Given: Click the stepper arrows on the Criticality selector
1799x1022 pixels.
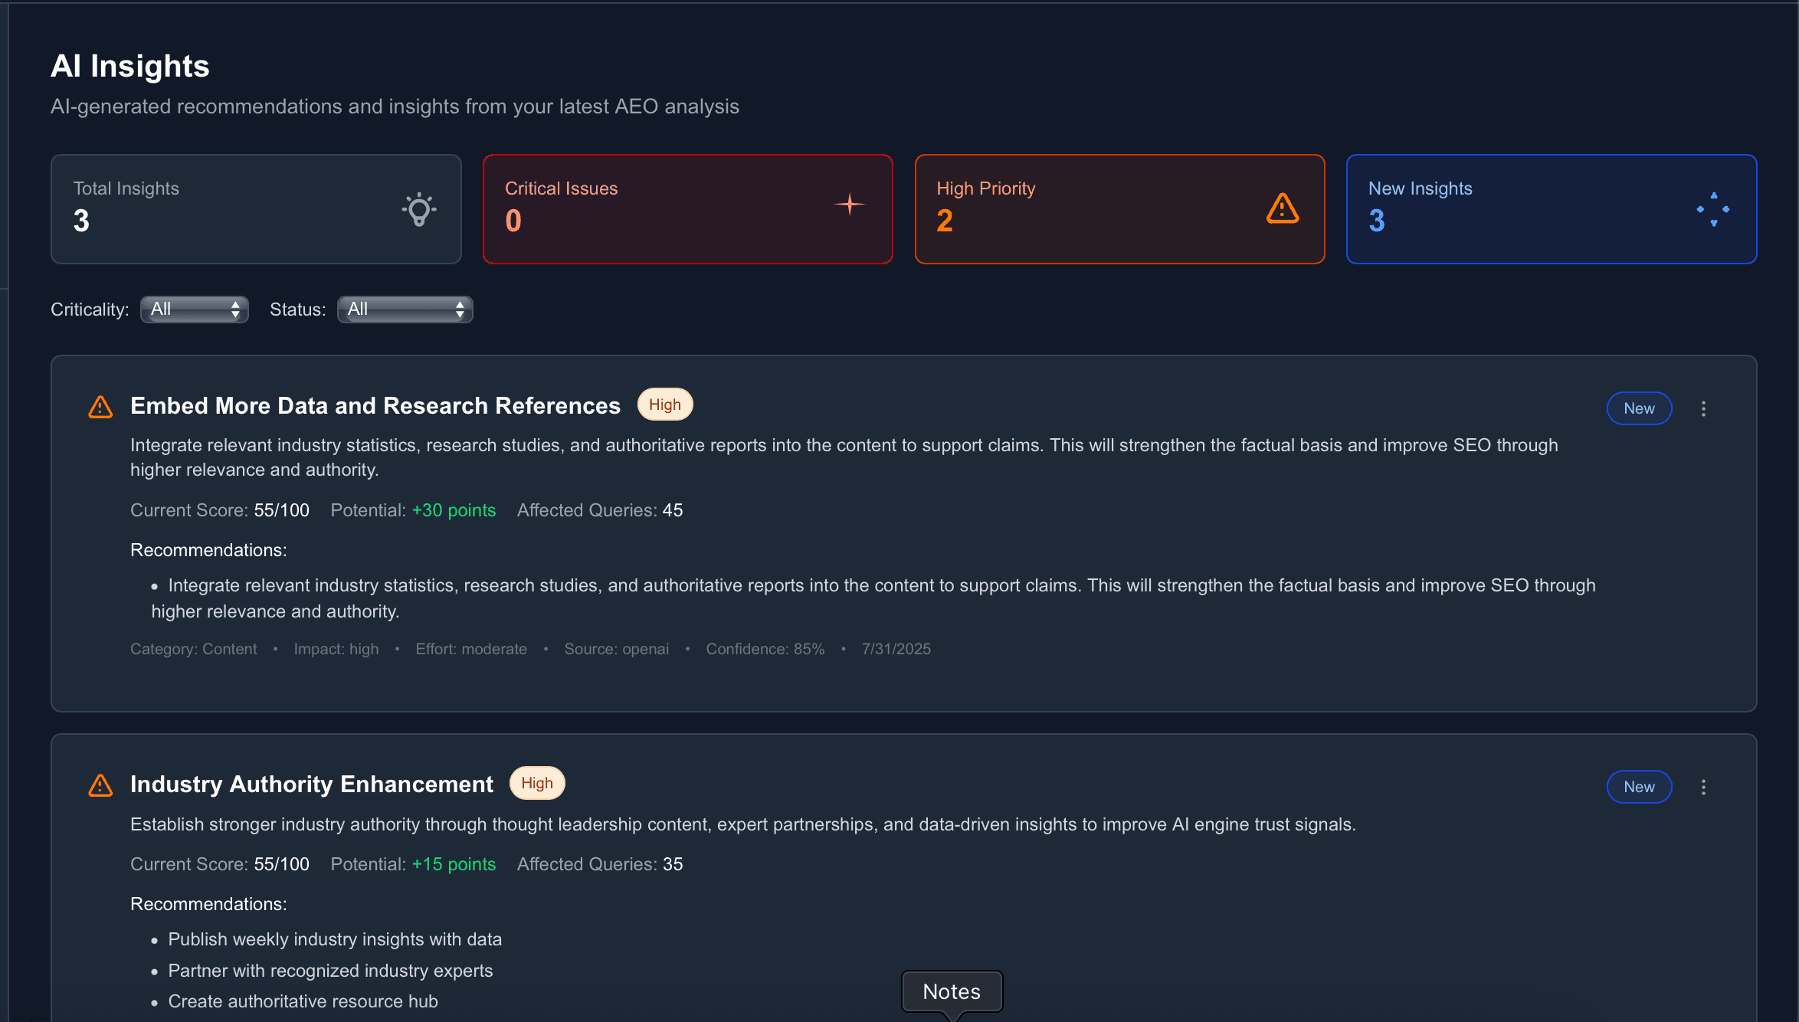Looking at the screenshot, I should [235, 309].
